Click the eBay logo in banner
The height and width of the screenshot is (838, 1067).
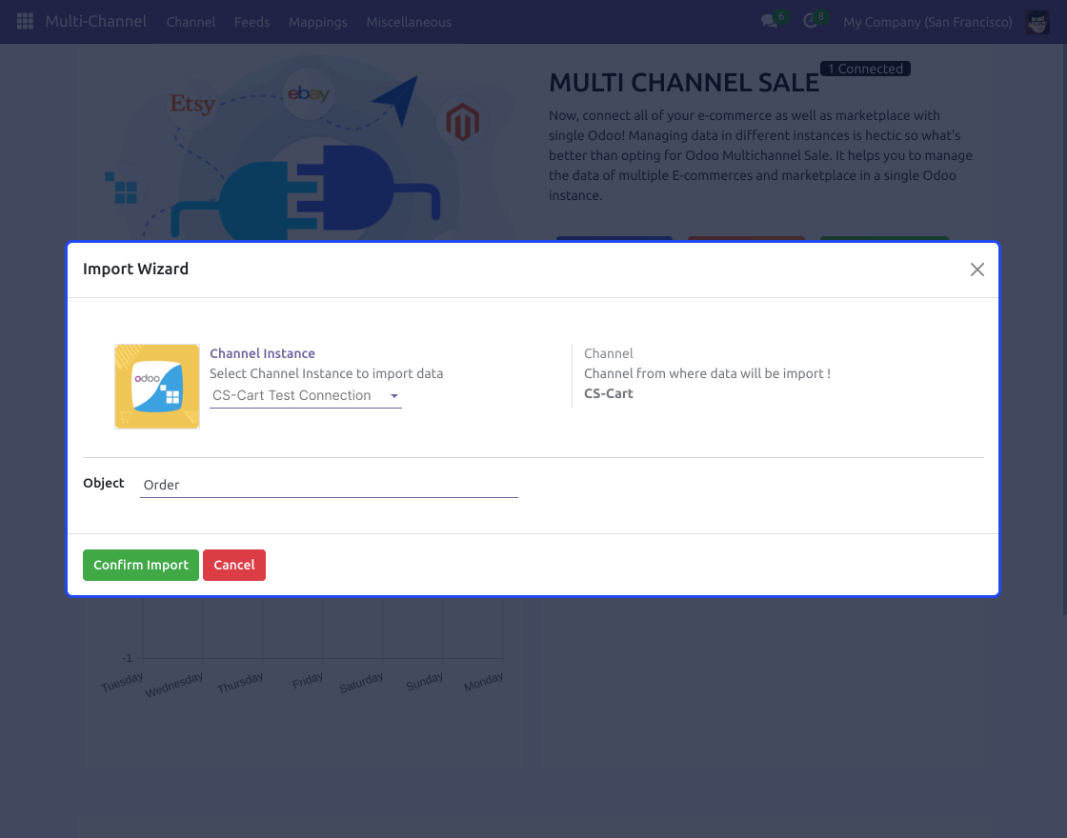pos(309,94)
